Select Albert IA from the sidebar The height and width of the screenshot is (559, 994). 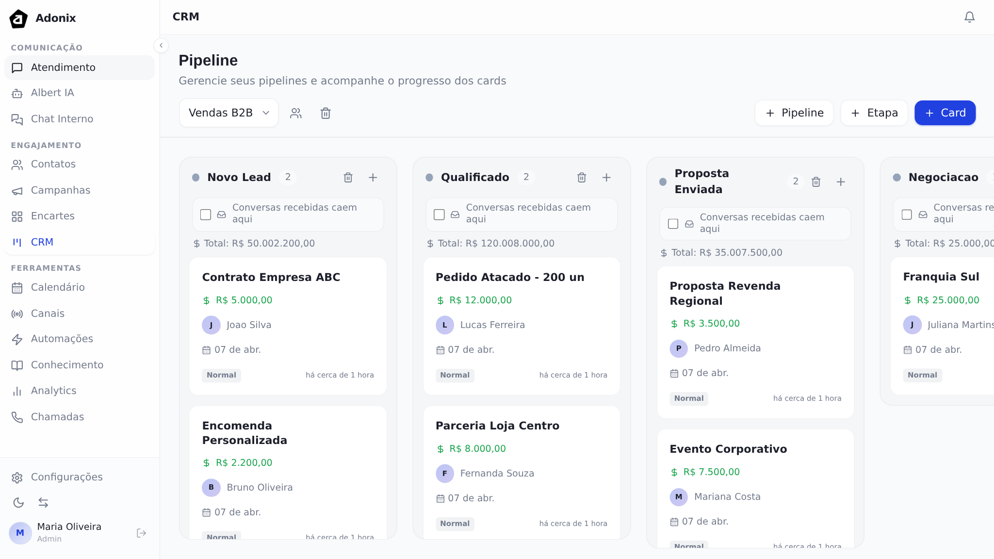[x=52, y=93]
